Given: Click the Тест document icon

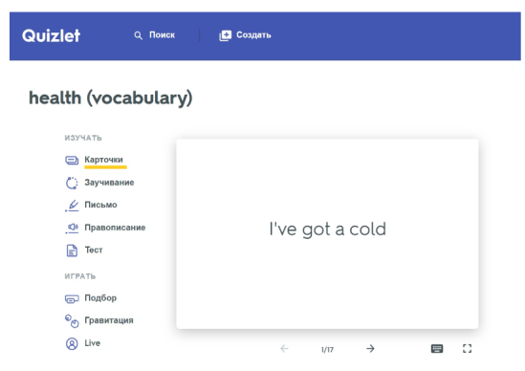Looking at the screenshot, I should (x=72, y=251).
